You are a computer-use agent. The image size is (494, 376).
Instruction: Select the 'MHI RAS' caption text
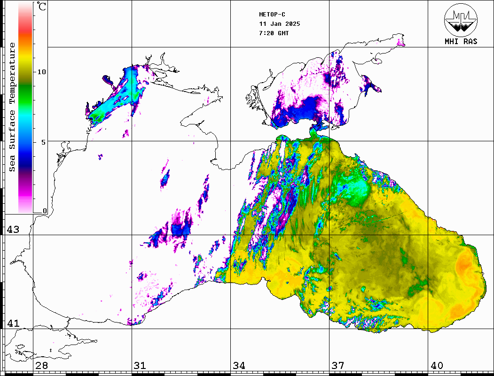pos(461,41)
